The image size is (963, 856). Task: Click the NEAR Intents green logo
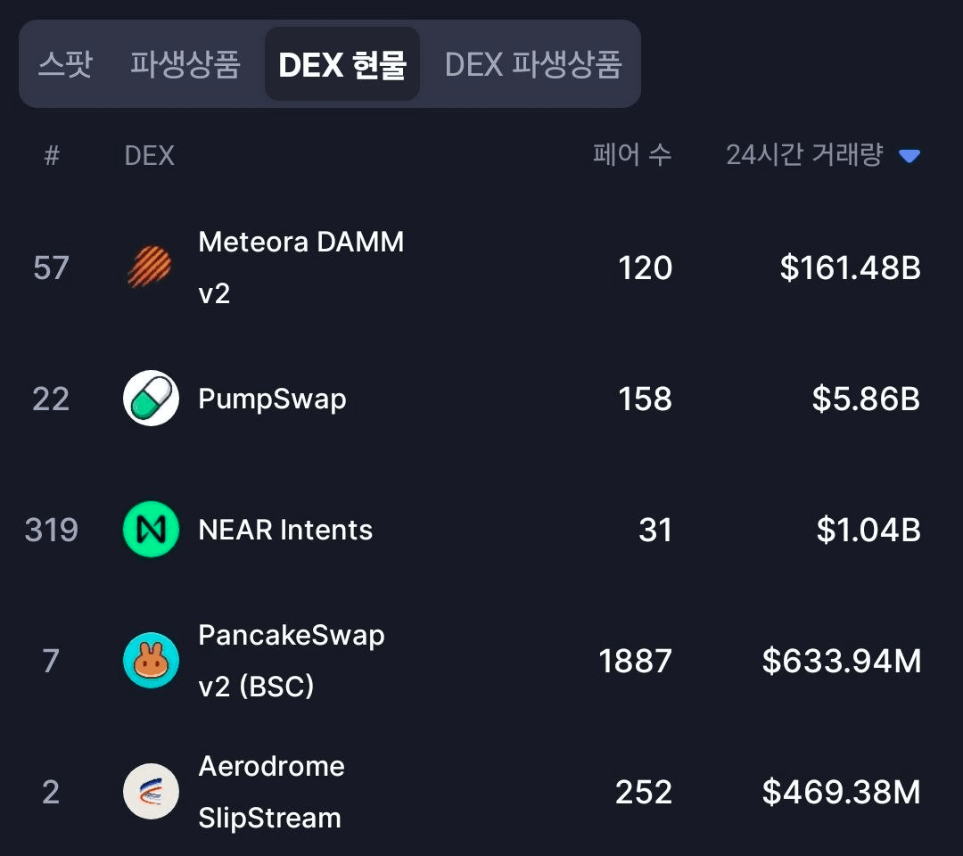(151, 530)
